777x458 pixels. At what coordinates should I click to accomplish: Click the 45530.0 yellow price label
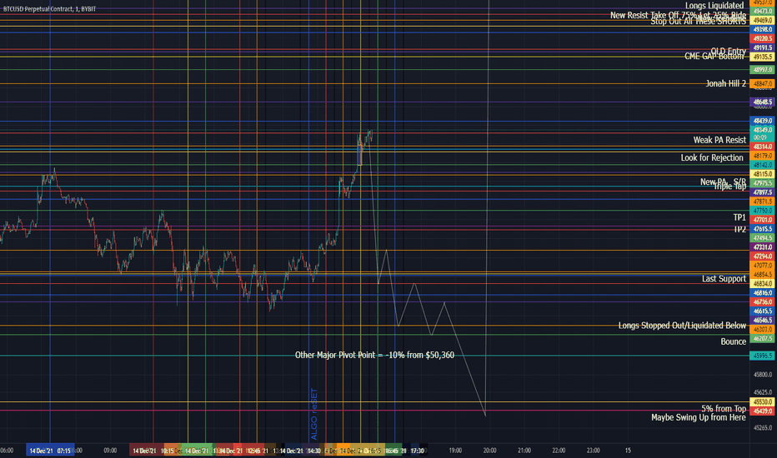pos(762,402)
